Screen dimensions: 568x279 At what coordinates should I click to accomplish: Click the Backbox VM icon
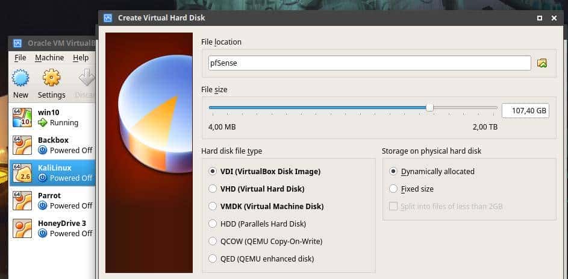pyautogui.click(x=22, y=145)
